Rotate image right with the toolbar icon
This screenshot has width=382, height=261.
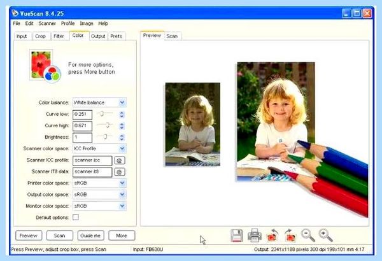pos(290,235)
